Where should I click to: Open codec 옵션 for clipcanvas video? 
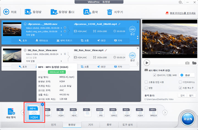[x=132, y=30]
